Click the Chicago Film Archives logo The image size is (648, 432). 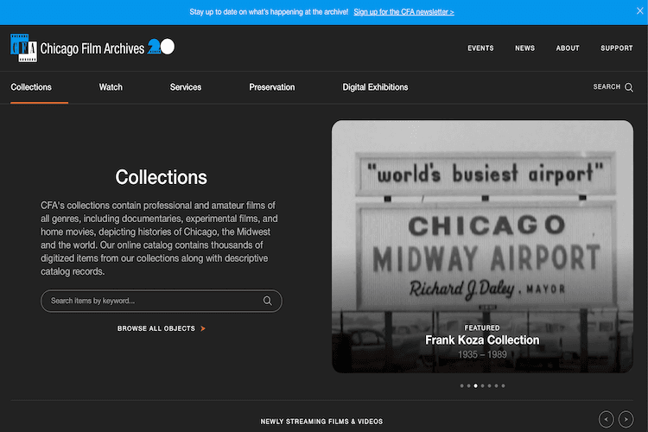pos(77,48)
